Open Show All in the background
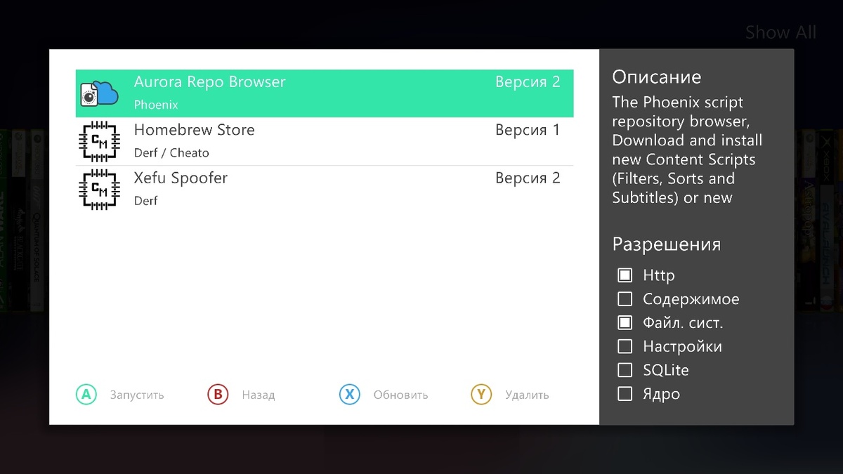 (780, 32)
